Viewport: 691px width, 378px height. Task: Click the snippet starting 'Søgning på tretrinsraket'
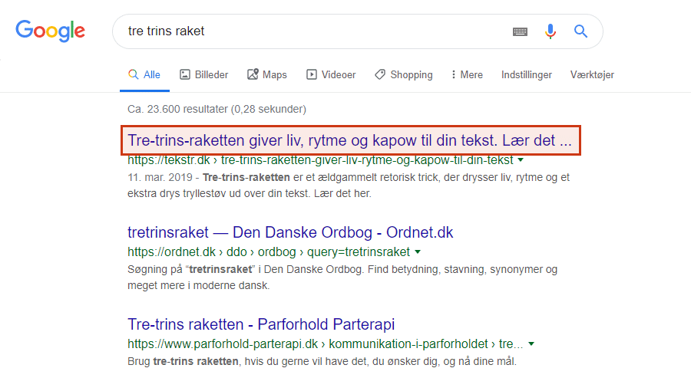click(342, 278)
